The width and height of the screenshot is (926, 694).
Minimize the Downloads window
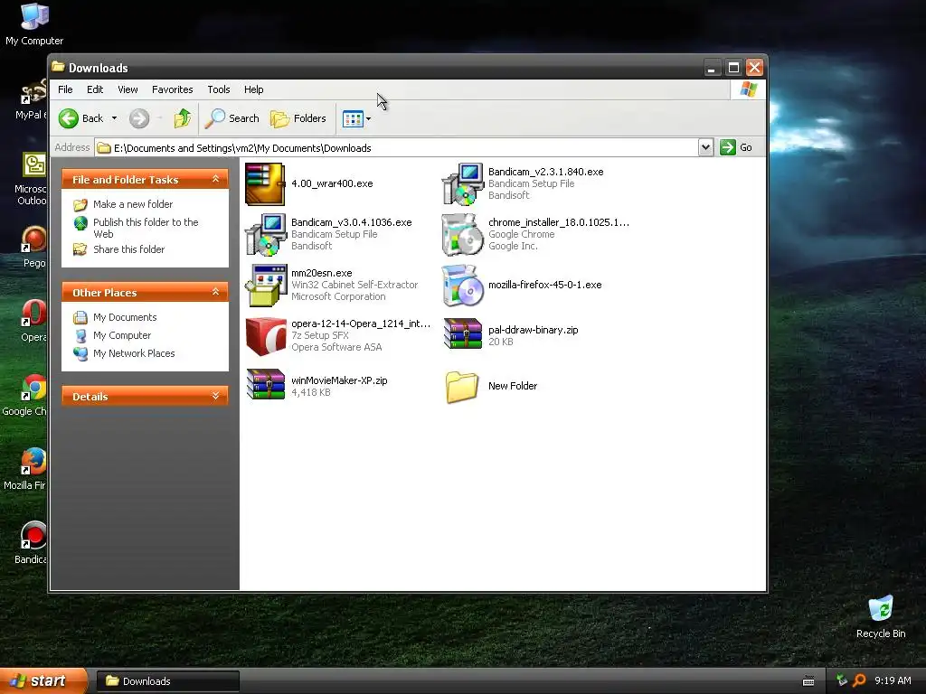click(x=713, y=67)
